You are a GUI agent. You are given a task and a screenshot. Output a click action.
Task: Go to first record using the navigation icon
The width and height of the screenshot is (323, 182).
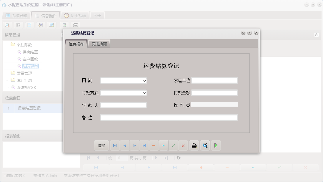tap(115, 145)
